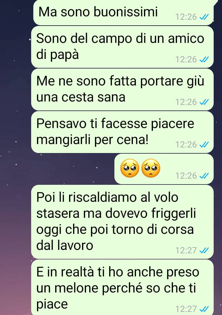The width and height of the screenshot is (222, 315).
Task: Click read receipt ticks on 'Ma sono buonissimi'
Action: pyautogui.click(x=204, y=17)
